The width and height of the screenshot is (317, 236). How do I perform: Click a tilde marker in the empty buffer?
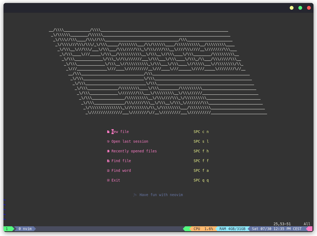pos(5,205)
